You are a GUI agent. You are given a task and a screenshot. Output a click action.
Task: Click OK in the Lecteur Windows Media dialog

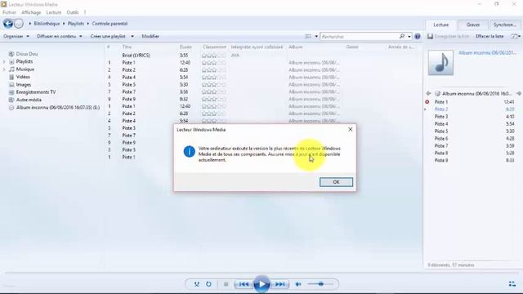[336, 182]
